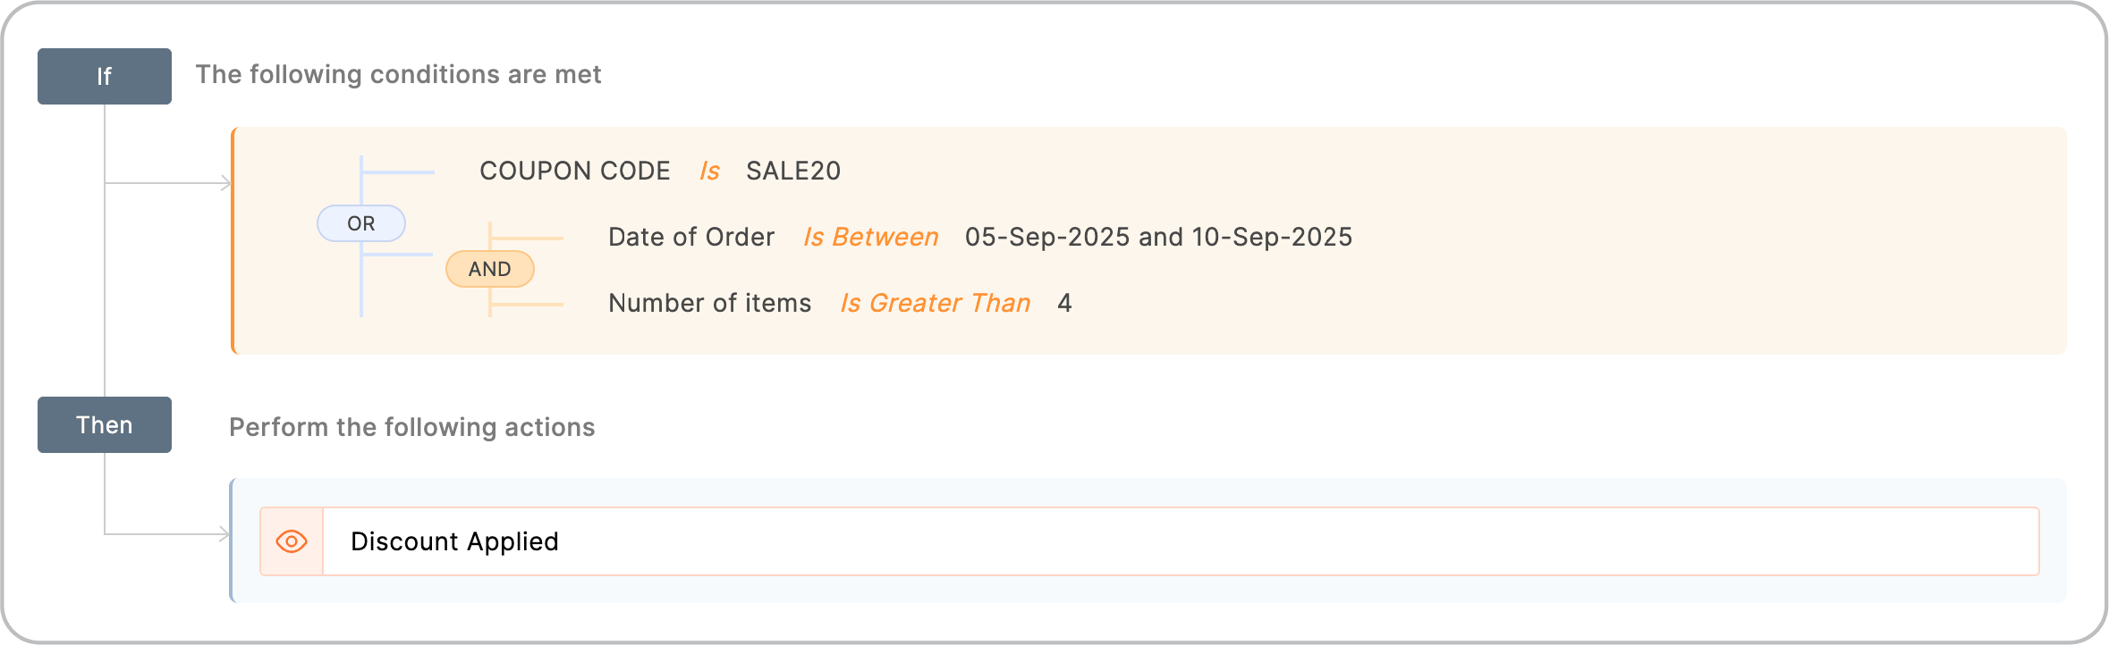Toggle visibility of the Discount Applied action
The image size is (2109, 645).
click(x=292, y=540)
